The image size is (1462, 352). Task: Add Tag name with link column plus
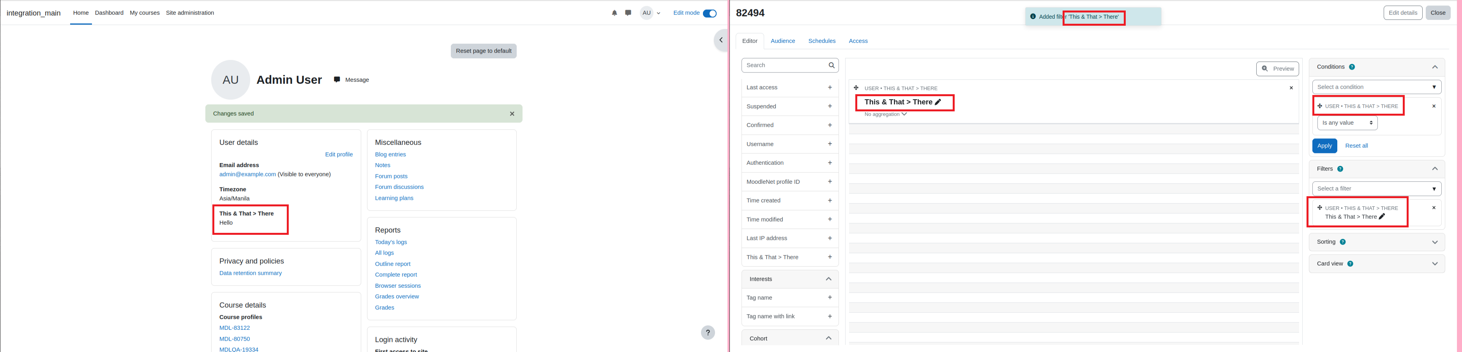pos(830,316)
